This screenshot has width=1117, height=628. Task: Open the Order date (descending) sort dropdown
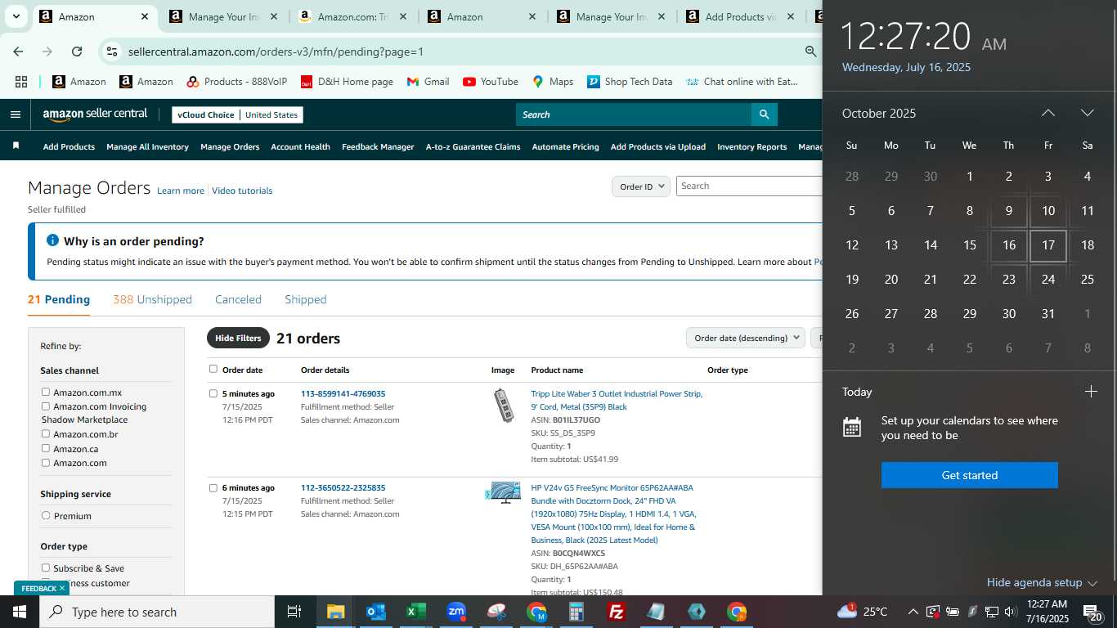pyautogui.click(x=745, y=338)
